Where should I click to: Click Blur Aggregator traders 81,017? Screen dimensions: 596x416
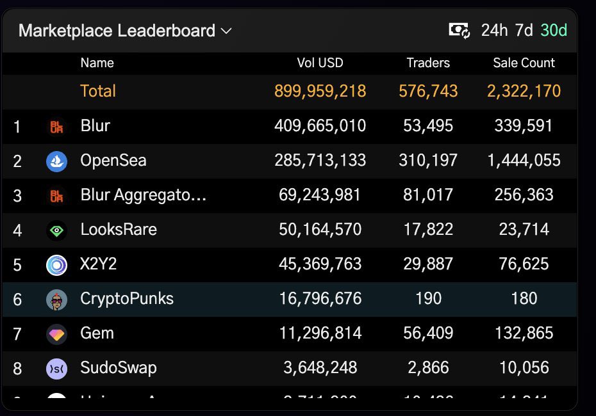428,195
